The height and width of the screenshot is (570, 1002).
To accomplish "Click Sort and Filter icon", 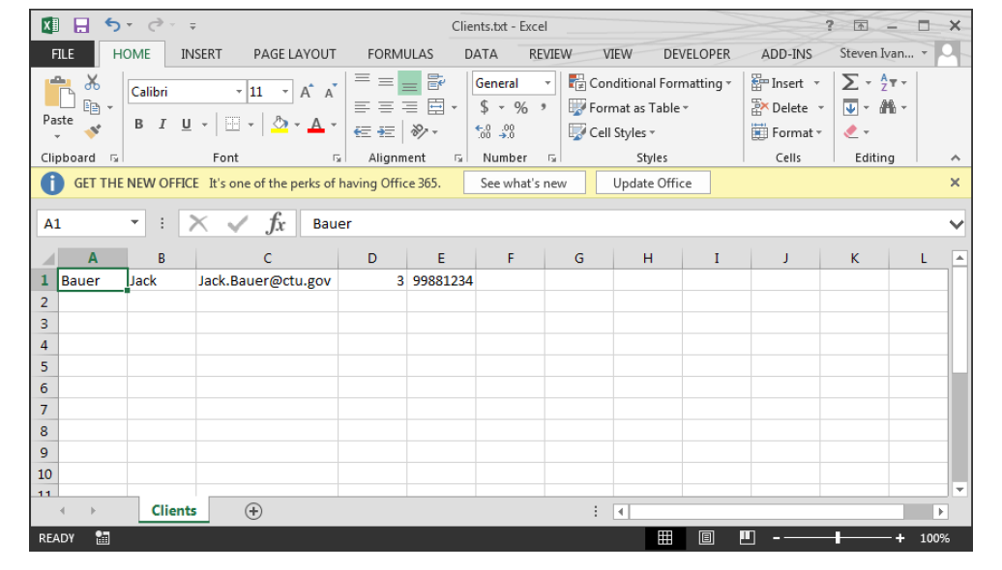I will pos(888,82).
